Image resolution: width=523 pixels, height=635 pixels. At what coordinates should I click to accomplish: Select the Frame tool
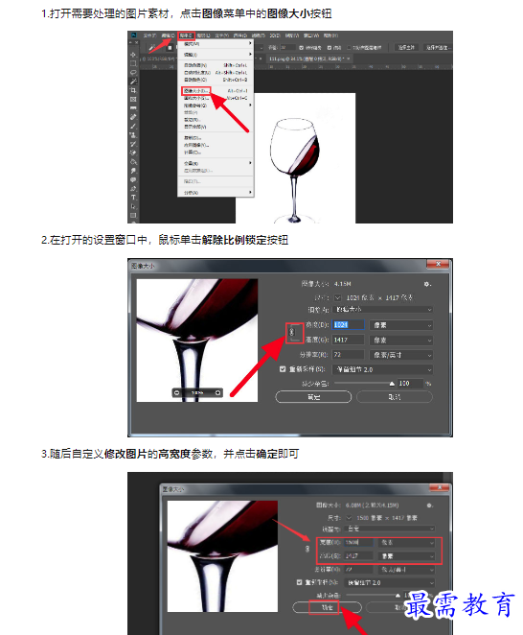[133, 99]
